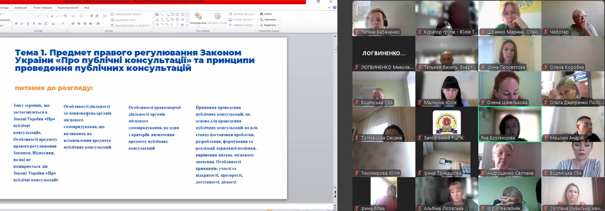The image size is (605, 211).
Task: Select Яна Брусенцова's video tile
Action: click(509, 124)
